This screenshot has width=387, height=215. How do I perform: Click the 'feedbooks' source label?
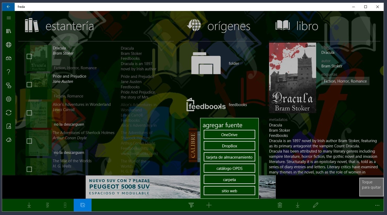point(238,105)
